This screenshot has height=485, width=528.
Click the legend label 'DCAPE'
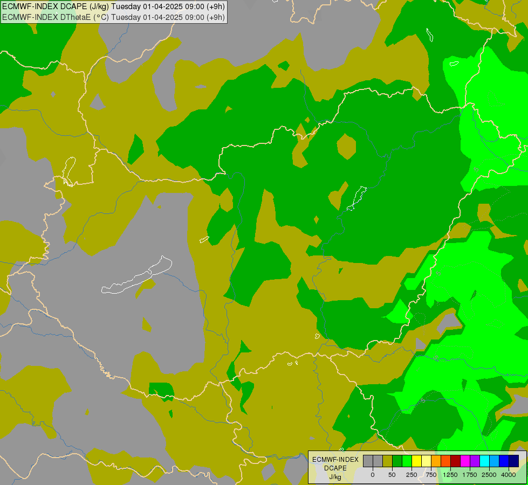tap(335, 468)
